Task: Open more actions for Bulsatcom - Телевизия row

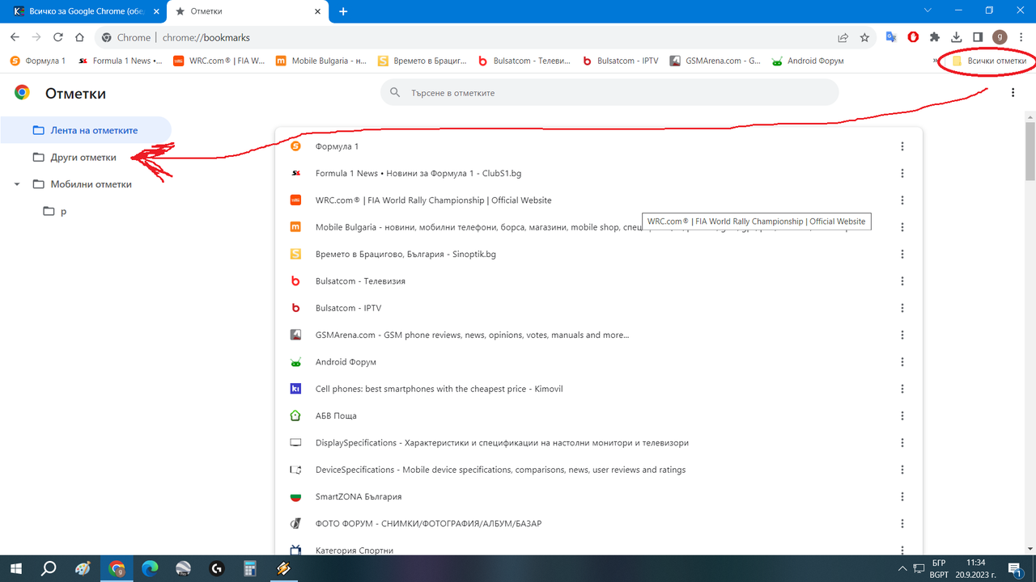Action: click(x=902, y=281)
